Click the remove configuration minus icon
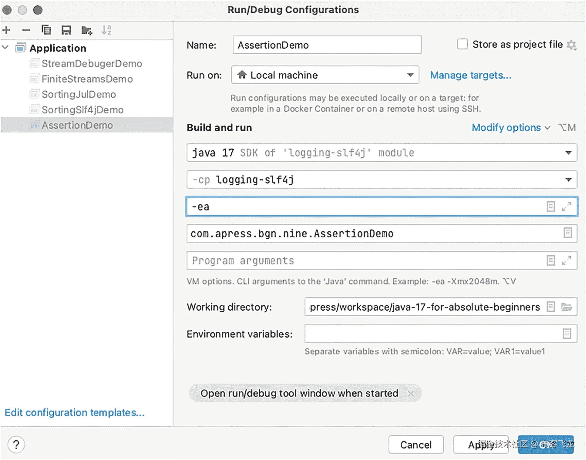Viewport: 586px width, 460px height. coord(26,30)
